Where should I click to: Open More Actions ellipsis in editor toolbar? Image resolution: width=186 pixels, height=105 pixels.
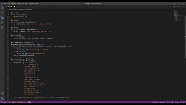(x=183, y=7)
